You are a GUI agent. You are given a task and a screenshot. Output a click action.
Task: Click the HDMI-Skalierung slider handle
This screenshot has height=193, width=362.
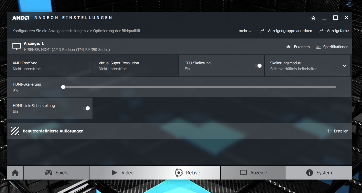pyautogui.click(x=63, y=87)
